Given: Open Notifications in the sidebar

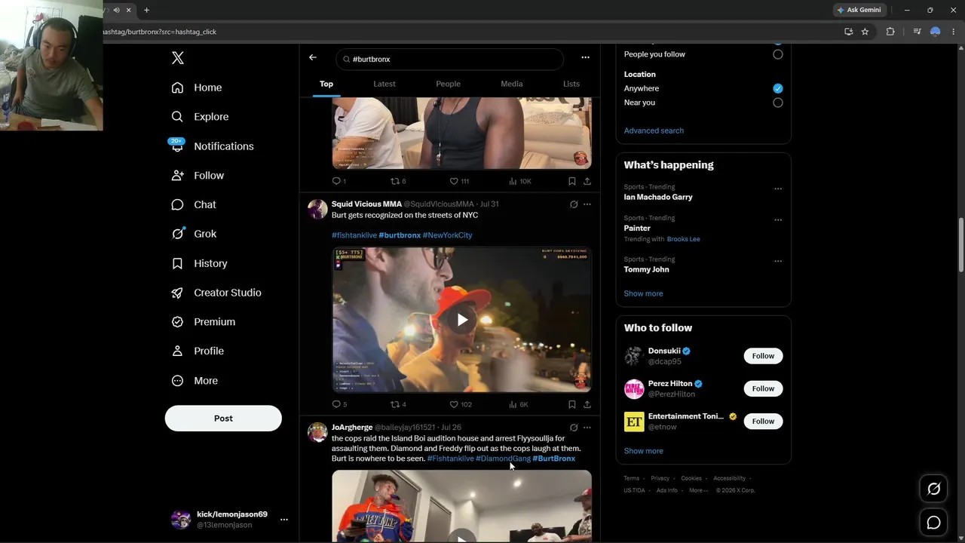Looking at the screenshot, I should (x=213, y=146).
